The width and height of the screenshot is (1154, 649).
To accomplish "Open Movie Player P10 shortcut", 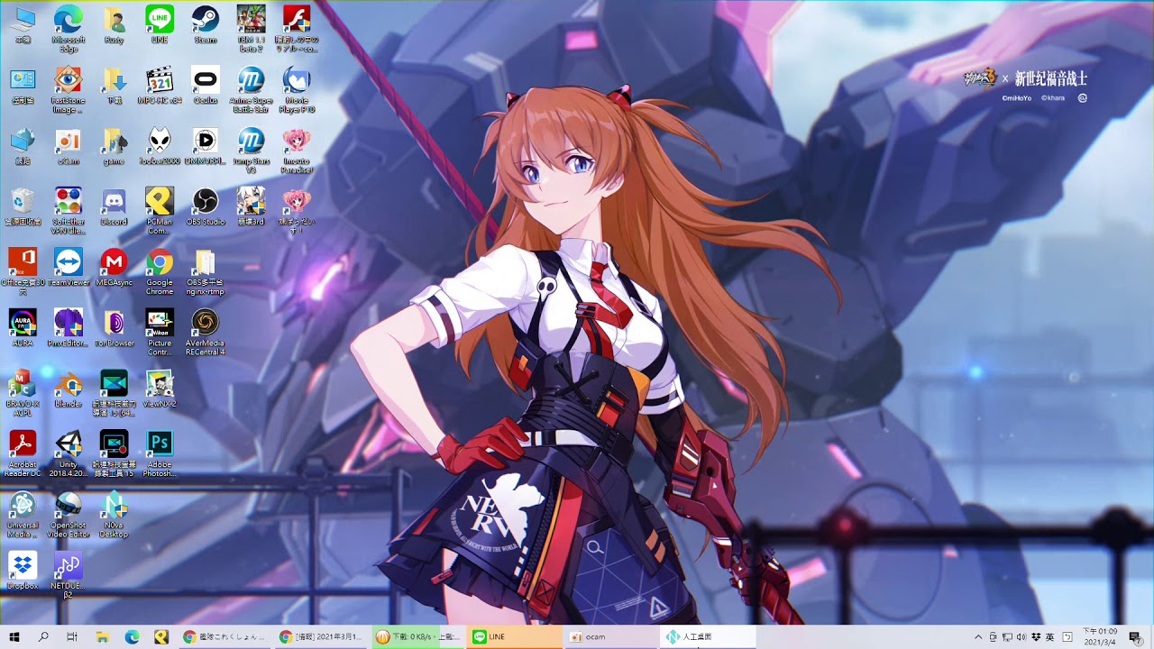I will point(297,90).
